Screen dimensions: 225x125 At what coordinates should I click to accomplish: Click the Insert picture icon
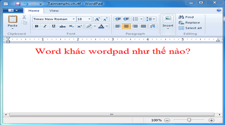(x=168, y=19)
